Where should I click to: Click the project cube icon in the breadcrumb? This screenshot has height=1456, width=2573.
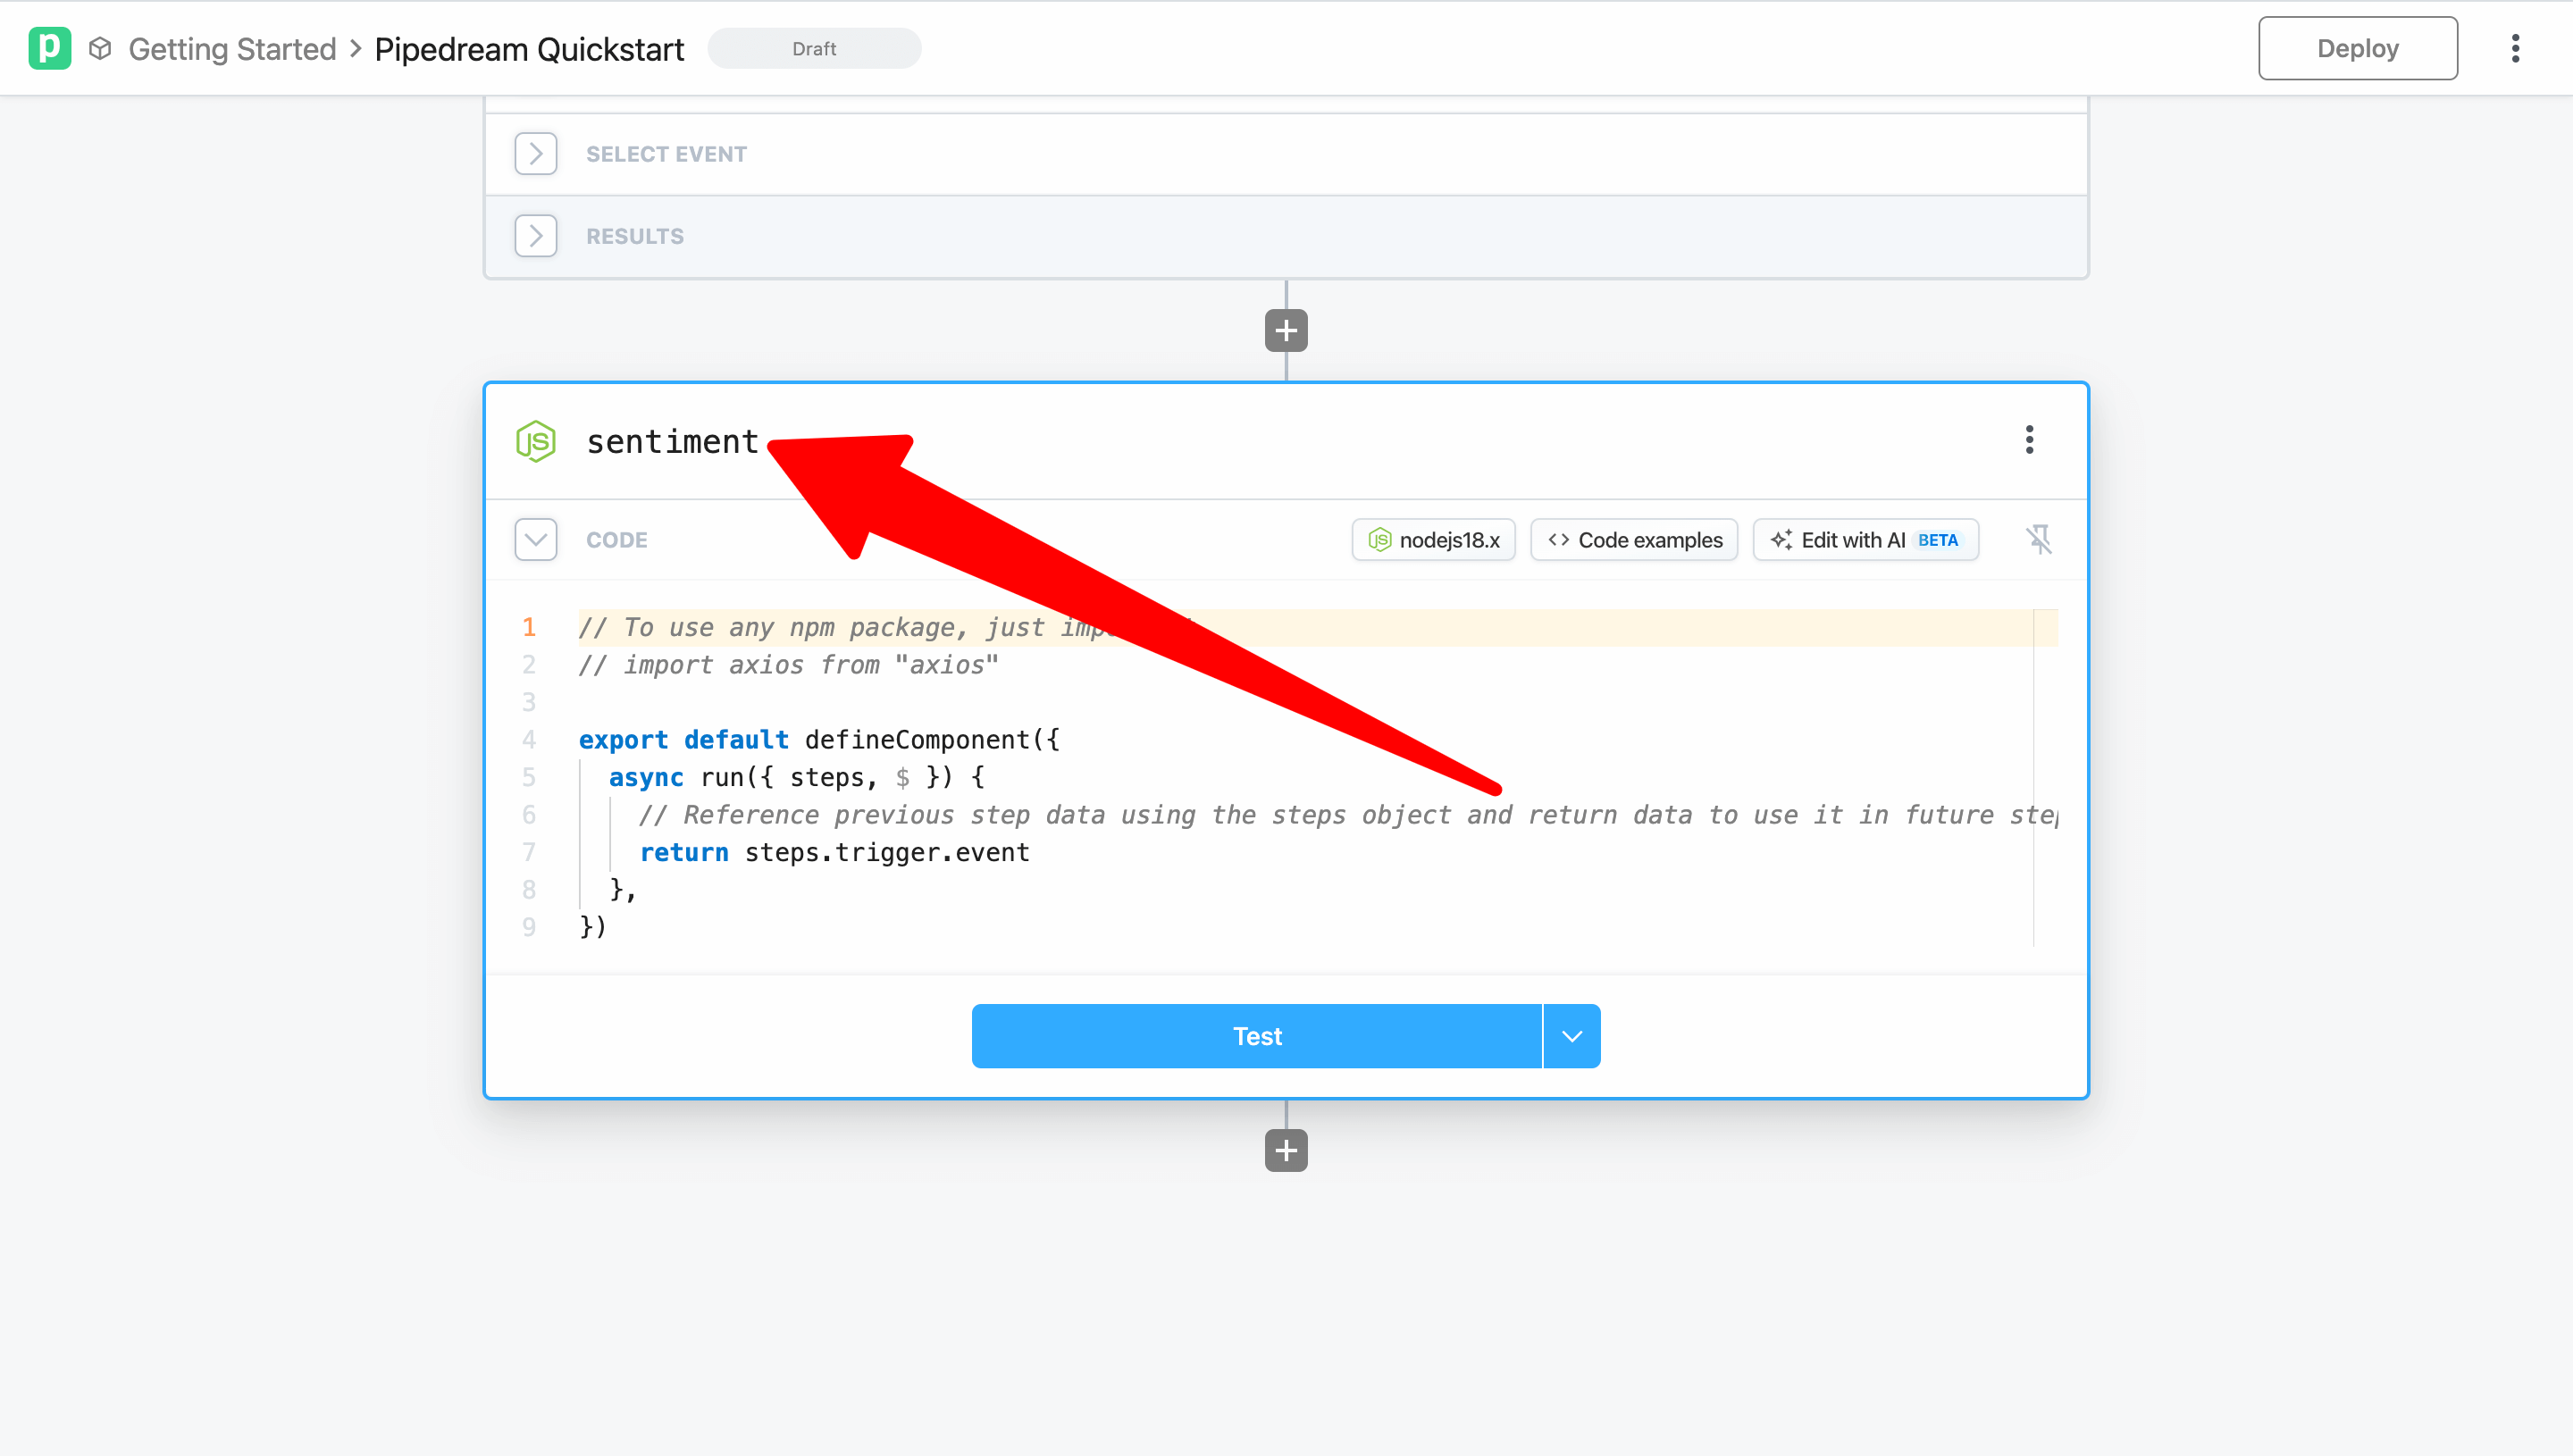[x=99, y=47]
